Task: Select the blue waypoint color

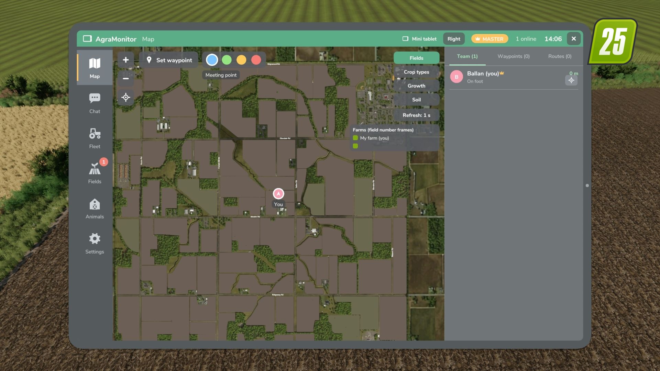Action: (212, 60)
